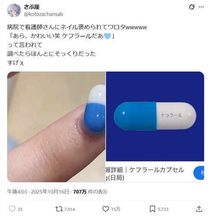Screen dimensions: 208x217
Task: Enlarge the pill-shaped nail art photo
Action: pyautogui.click(x=56, y=127)
